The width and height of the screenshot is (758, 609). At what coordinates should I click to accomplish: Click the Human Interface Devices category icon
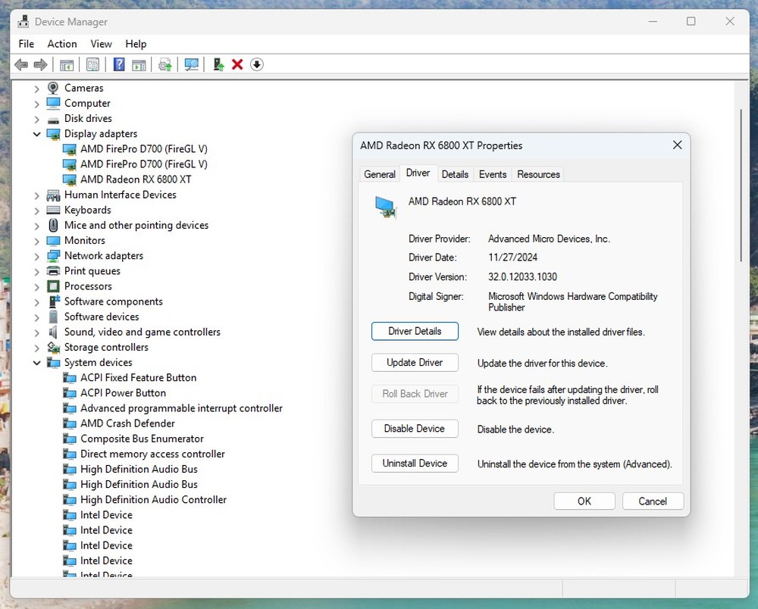point(53,195)
